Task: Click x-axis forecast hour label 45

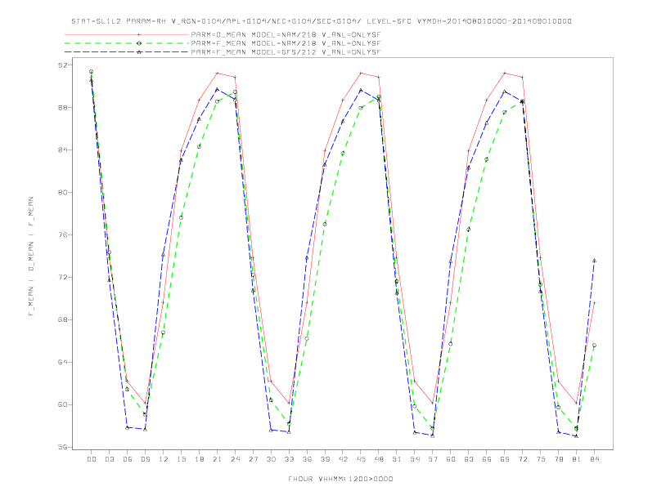Action: [x=361, y=459]
